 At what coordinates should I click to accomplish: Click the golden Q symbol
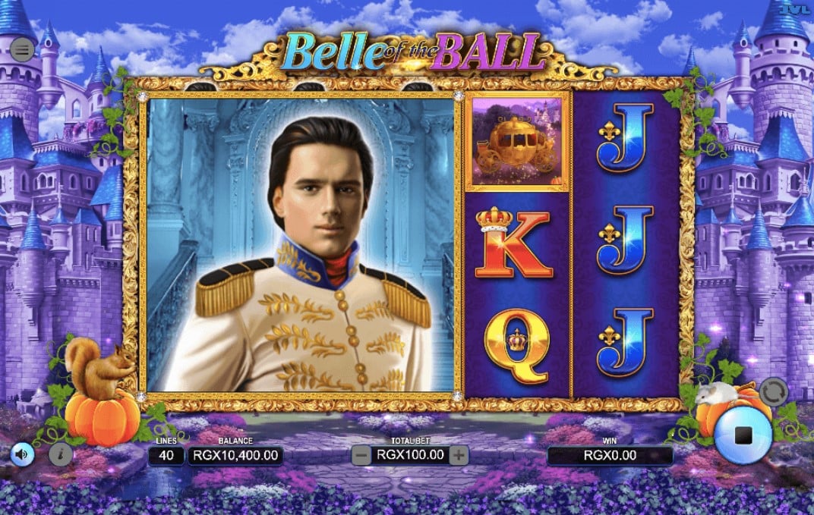coord(516,346)
